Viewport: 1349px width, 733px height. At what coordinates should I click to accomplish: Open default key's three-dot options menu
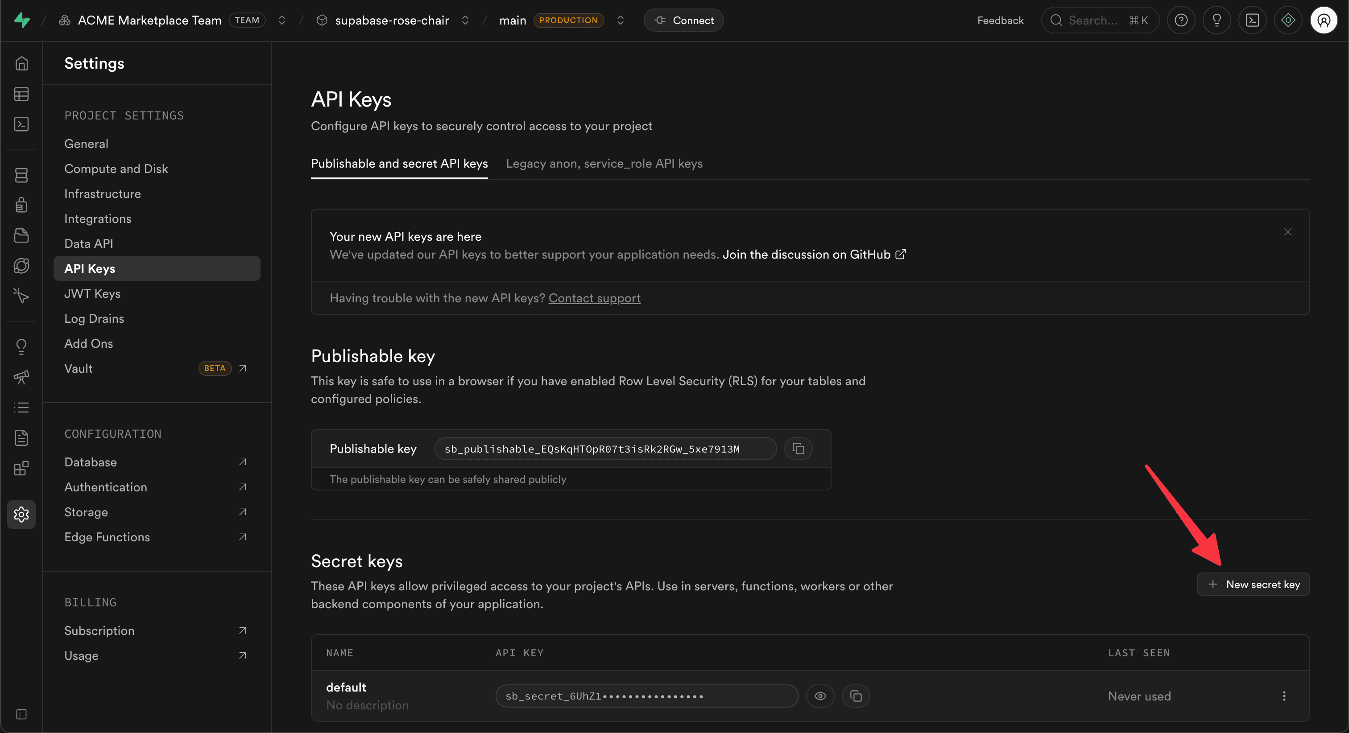click(x=1284, y=696)
